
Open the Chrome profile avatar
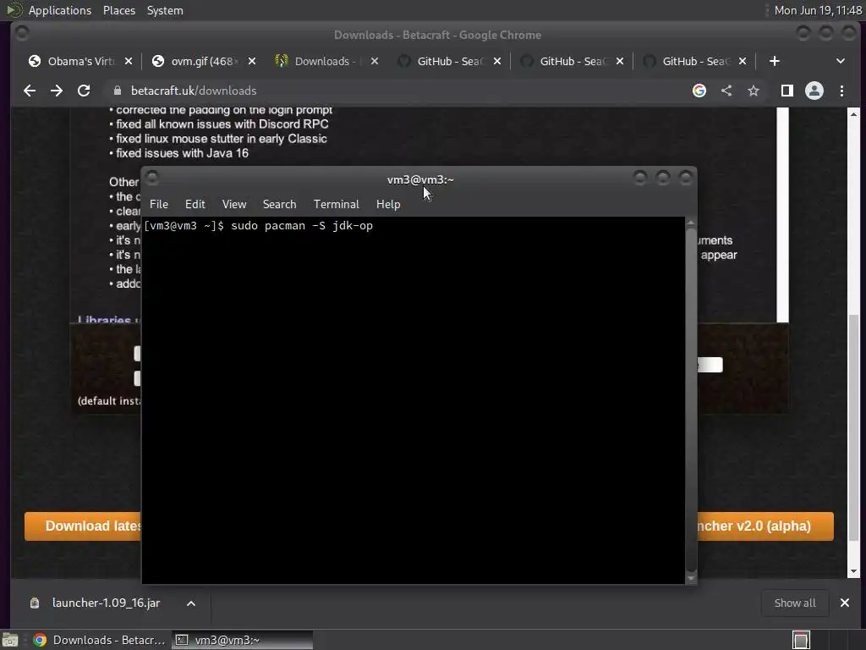[x=814, y=91]
